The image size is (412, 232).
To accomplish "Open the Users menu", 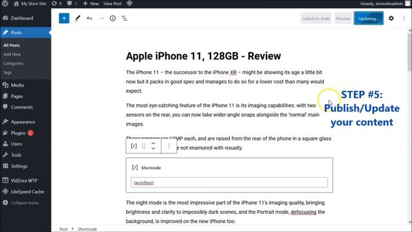I will [26, 144].
